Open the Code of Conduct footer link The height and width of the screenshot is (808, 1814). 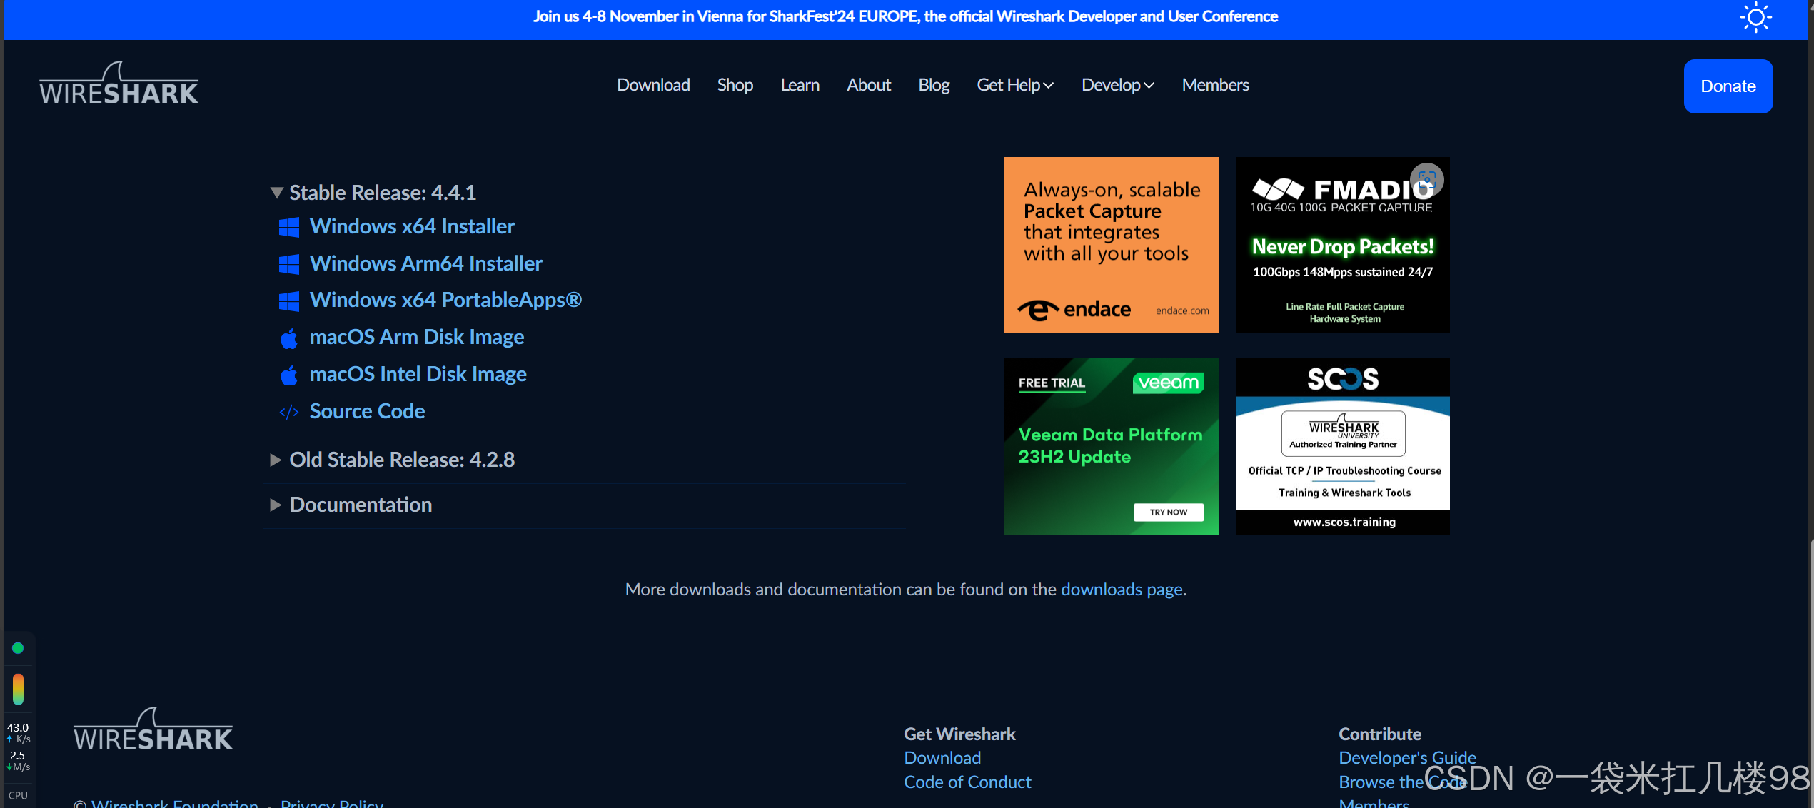click(967, 782)
